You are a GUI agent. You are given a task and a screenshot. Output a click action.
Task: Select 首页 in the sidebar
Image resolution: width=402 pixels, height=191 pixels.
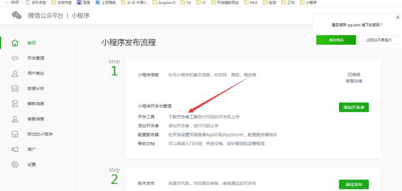coord(31,43)
